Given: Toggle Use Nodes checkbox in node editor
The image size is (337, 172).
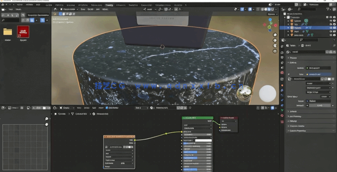Looking at the screenshot, I should [x=107, y=108].
